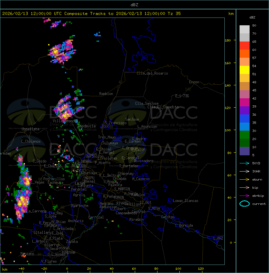Click the Composite Tracks timestamp header text
This screenshot has width=269, height=273.
coord(91,13)
